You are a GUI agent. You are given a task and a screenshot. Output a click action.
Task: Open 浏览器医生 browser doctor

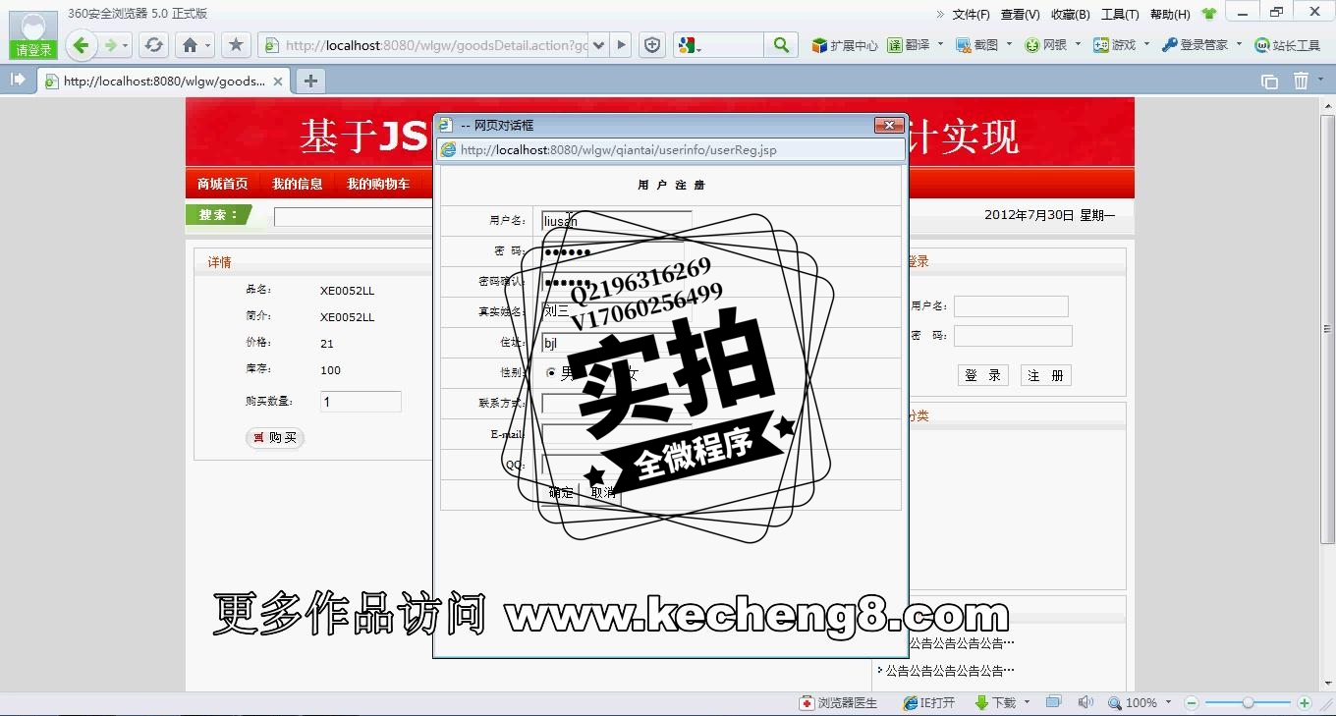tap(838, 703)
